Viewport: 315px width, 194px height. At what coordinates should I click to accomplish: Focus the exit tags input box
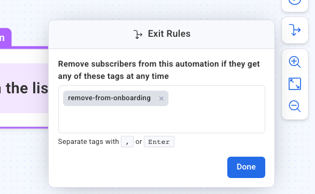click(162, 109)
